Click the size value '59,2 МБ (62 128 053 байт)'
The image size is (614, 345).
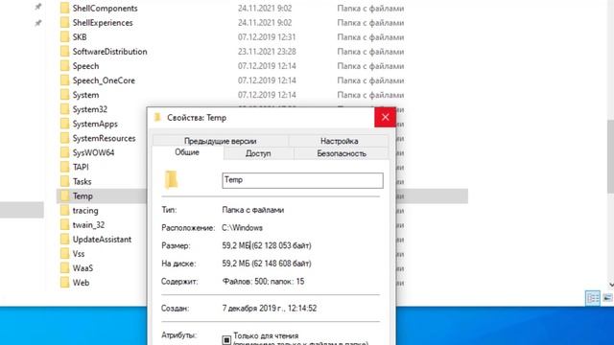(x=267, y=245)
